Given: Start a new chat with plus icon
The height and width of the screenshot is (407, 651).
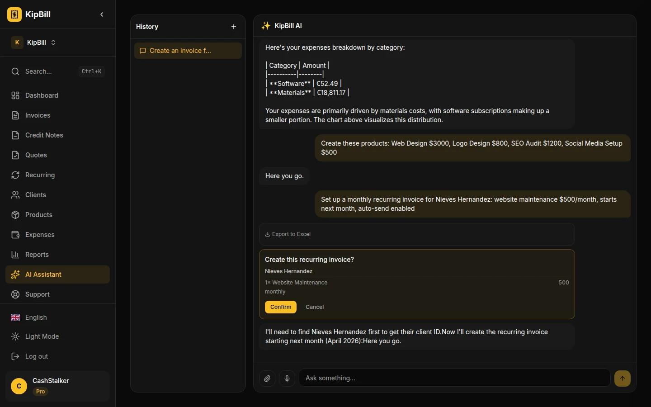Looking at the screenshot, I should click(x=234, y=27).
